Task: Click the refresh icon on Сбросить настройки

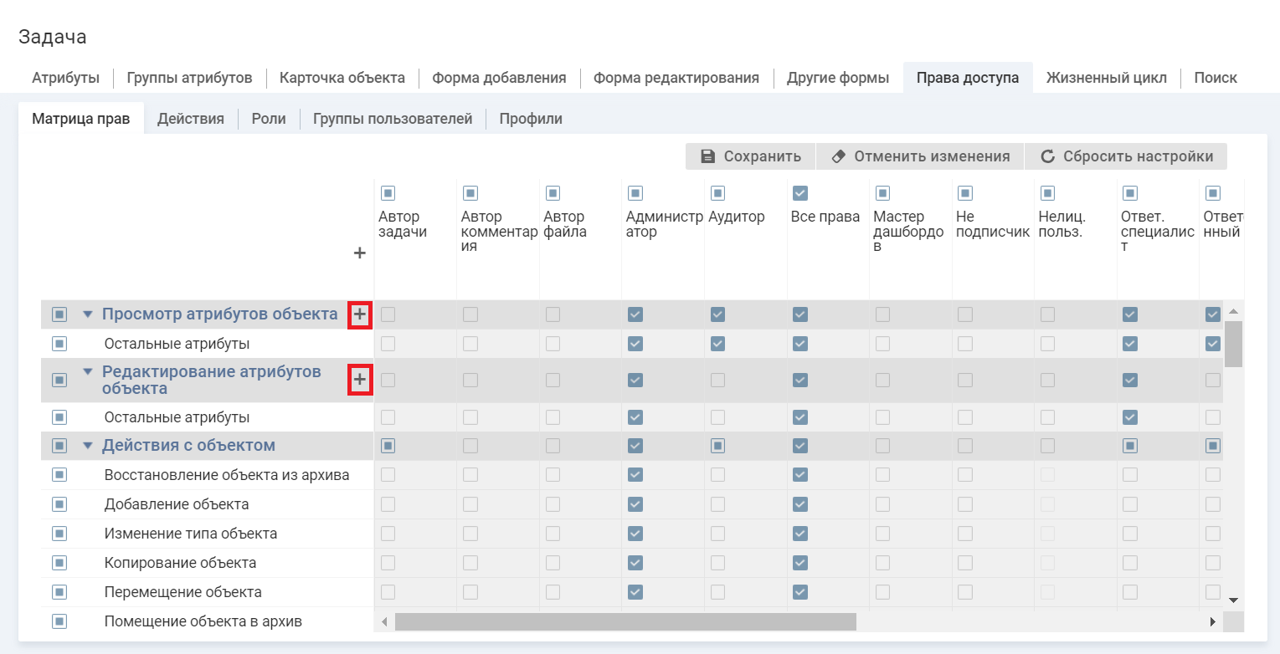Action: (x=1047, y=156)
